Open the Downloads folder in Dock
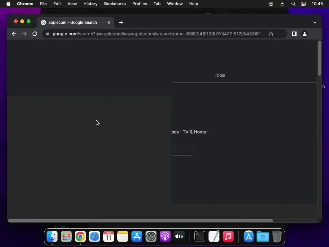Screen dimensions: 329x247 [262, 236]
